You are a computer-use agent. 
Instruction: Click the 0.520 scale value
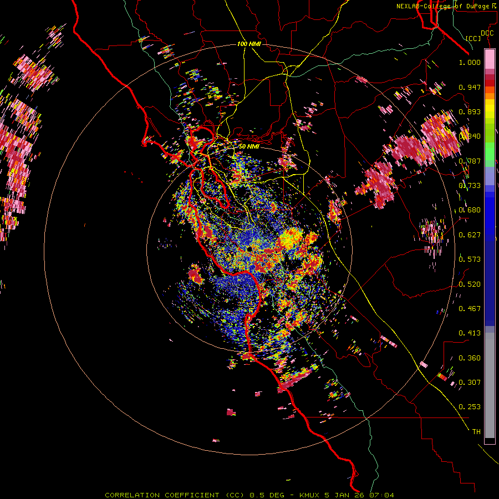[470, 284]
